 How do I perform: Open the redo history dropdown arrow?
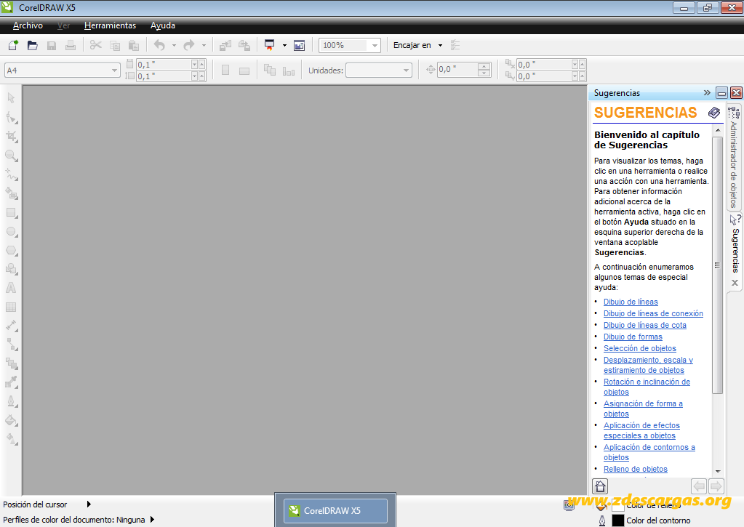(x=204, y=46)
